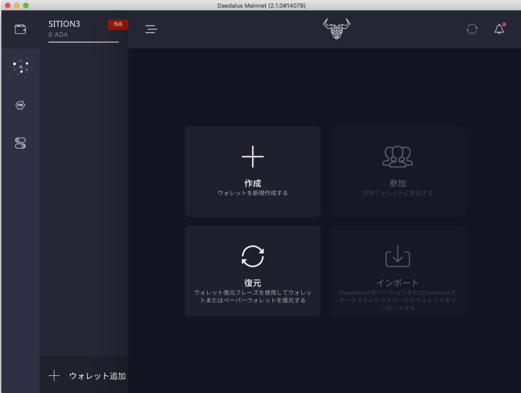
Task: Click the download icon on the インポート card
Action: click(397, 256)
